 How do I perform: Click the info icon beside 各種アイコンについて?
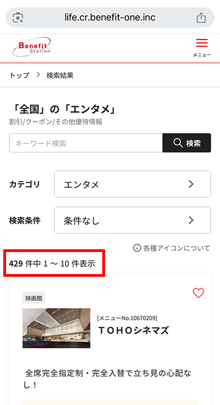point(137,248)
